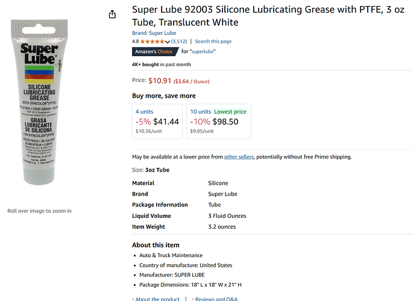Select the 10 units lowest price option
This screenshot has width=413, height=301.
click(219, 121)
